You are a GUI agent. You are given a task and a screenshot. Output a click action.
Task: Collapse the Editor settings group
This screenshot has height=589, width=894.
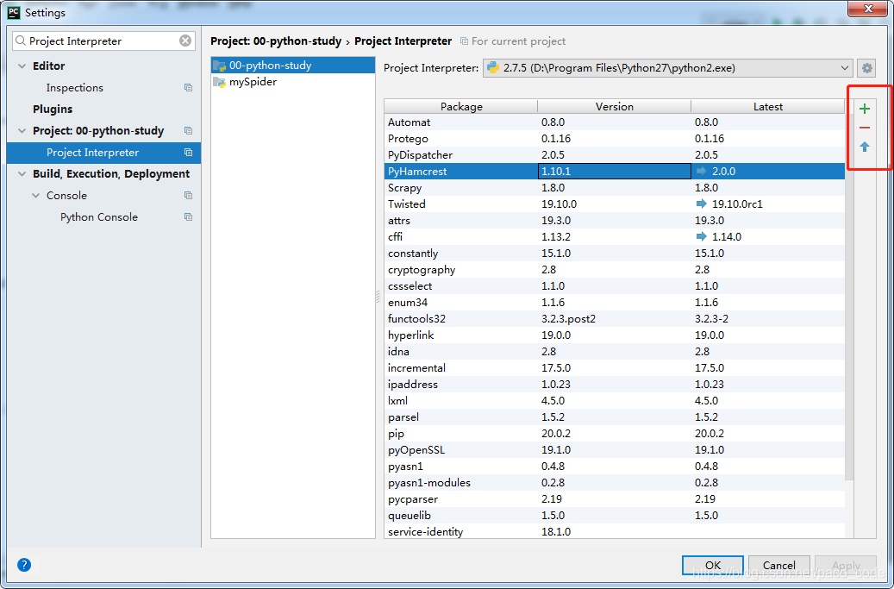click(x=22, y=66)
